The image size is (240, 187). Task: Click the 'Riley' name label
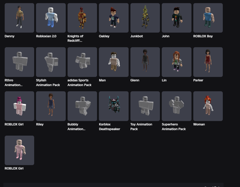click(x=40, y=124)
